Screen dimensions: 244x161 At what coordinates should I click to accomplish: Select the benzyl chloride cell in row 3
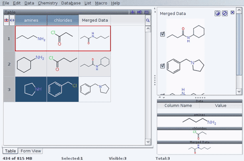(x=63, y=89)
